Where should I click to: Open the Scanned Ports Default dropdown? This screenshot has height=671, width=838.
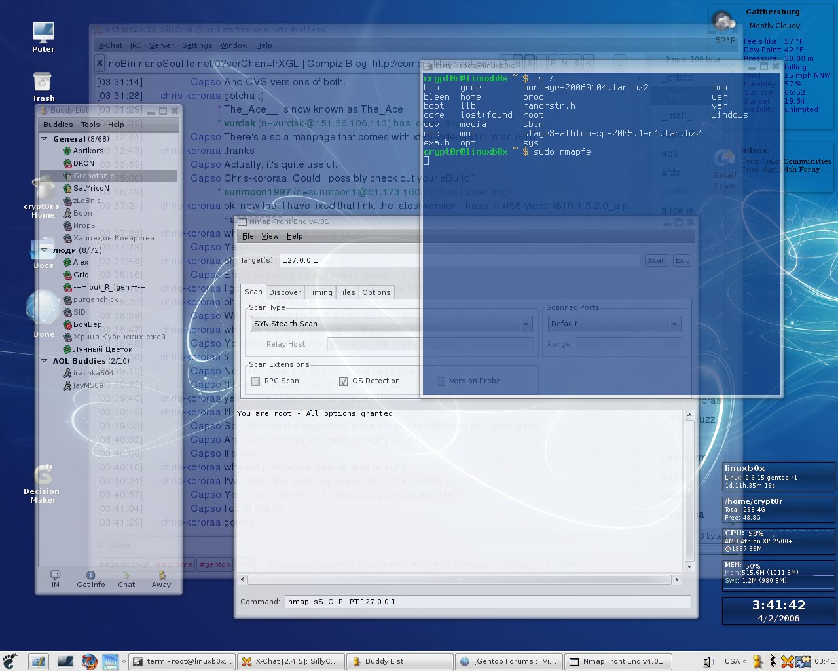coord(614,324)
